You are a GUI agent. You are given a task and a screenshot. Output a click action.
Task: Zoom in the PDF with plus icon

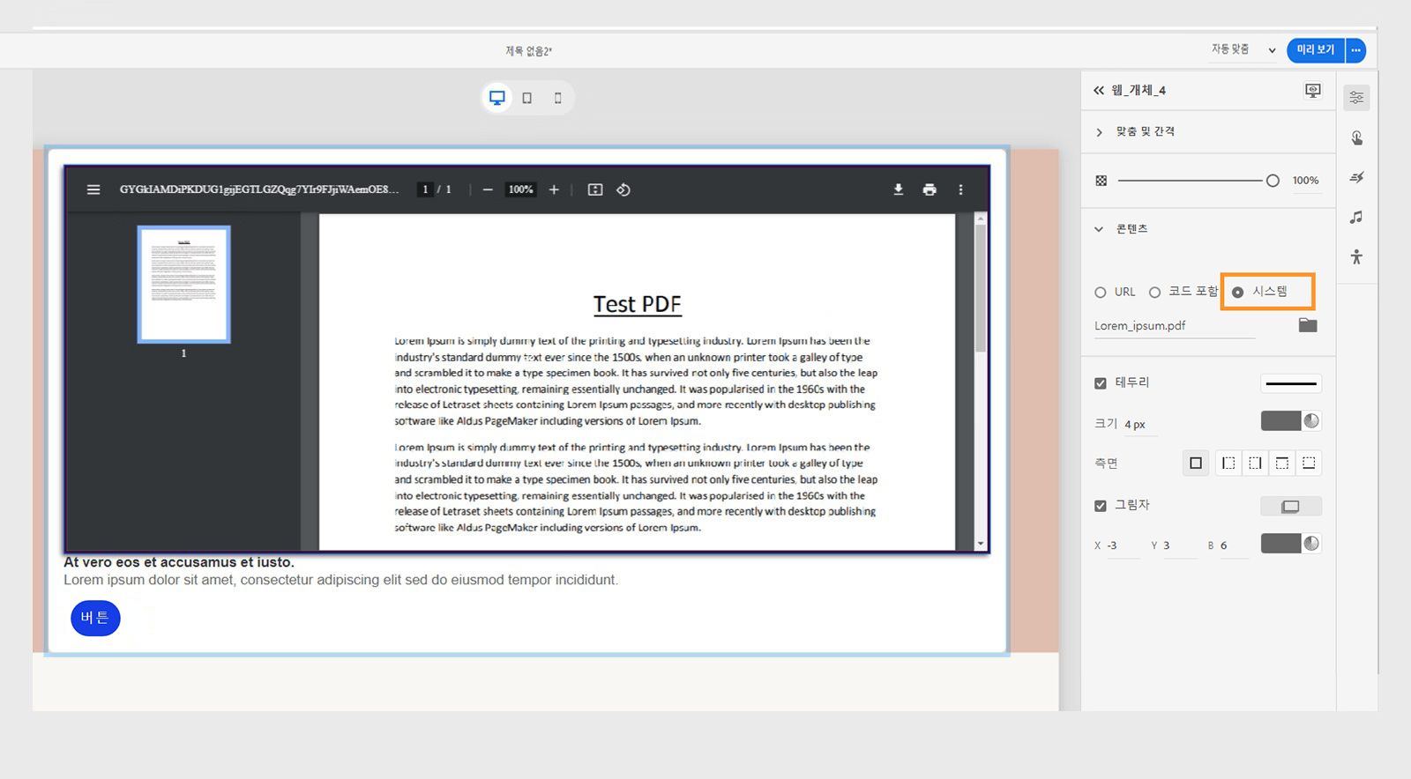(x=554, y=189)
